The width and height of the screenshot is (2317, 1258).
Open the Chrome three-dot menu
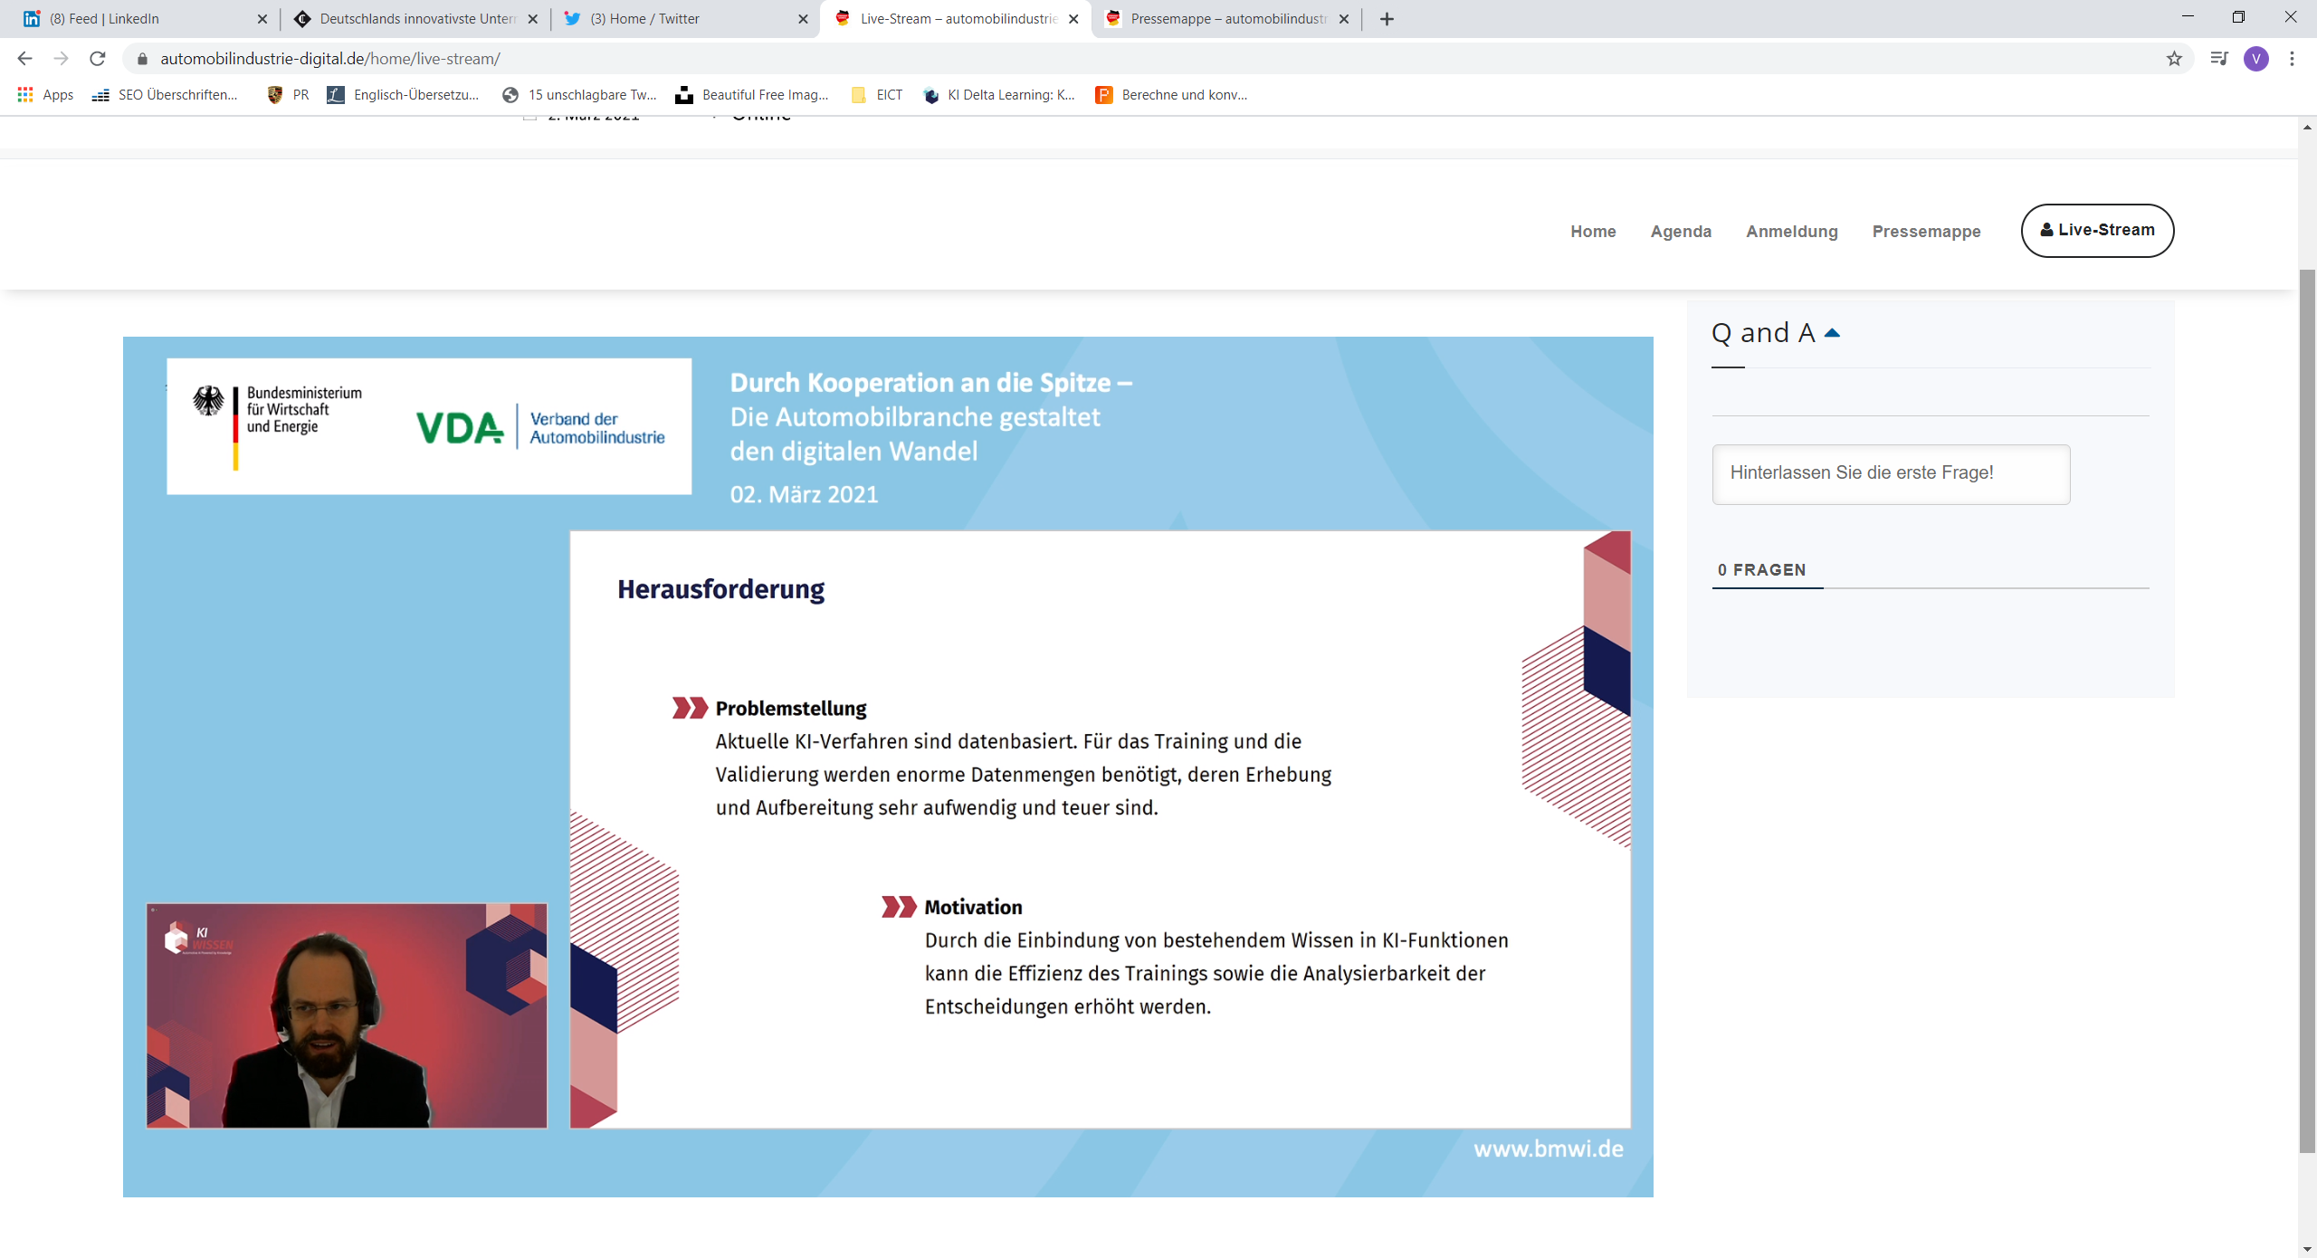(x=2293, y=59)
